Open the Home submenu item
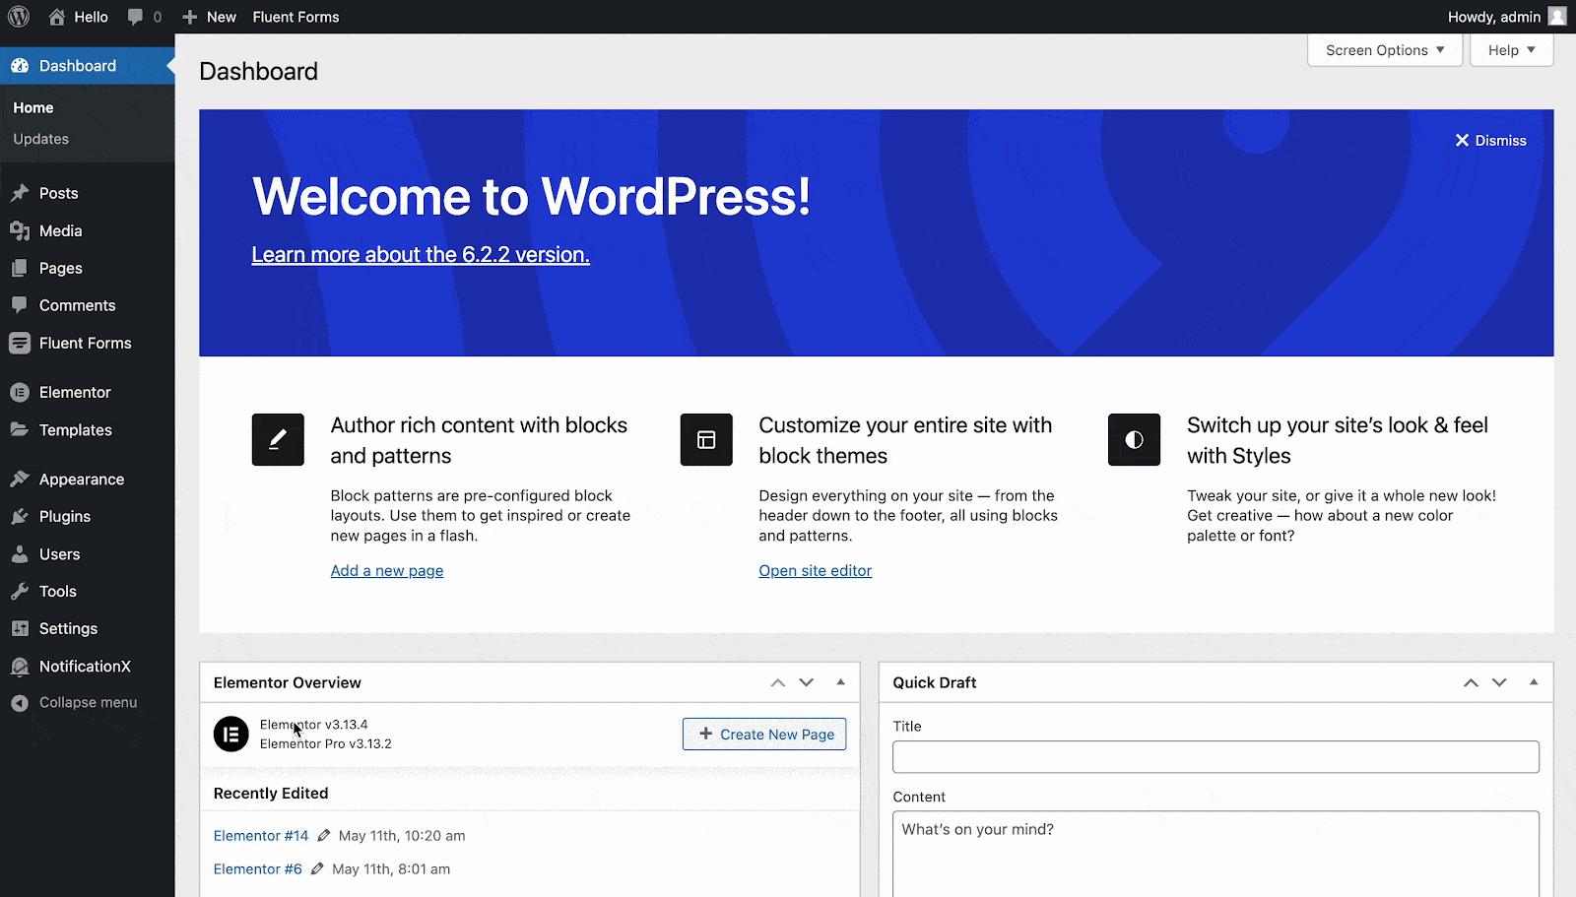Image resolution: width=1576 pixels, height=897 pixels. point(33,107)
